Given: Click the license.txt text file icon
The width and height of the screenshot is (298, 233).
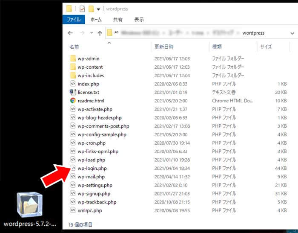Looking at the screenshot, I should (x=73, y=92).
